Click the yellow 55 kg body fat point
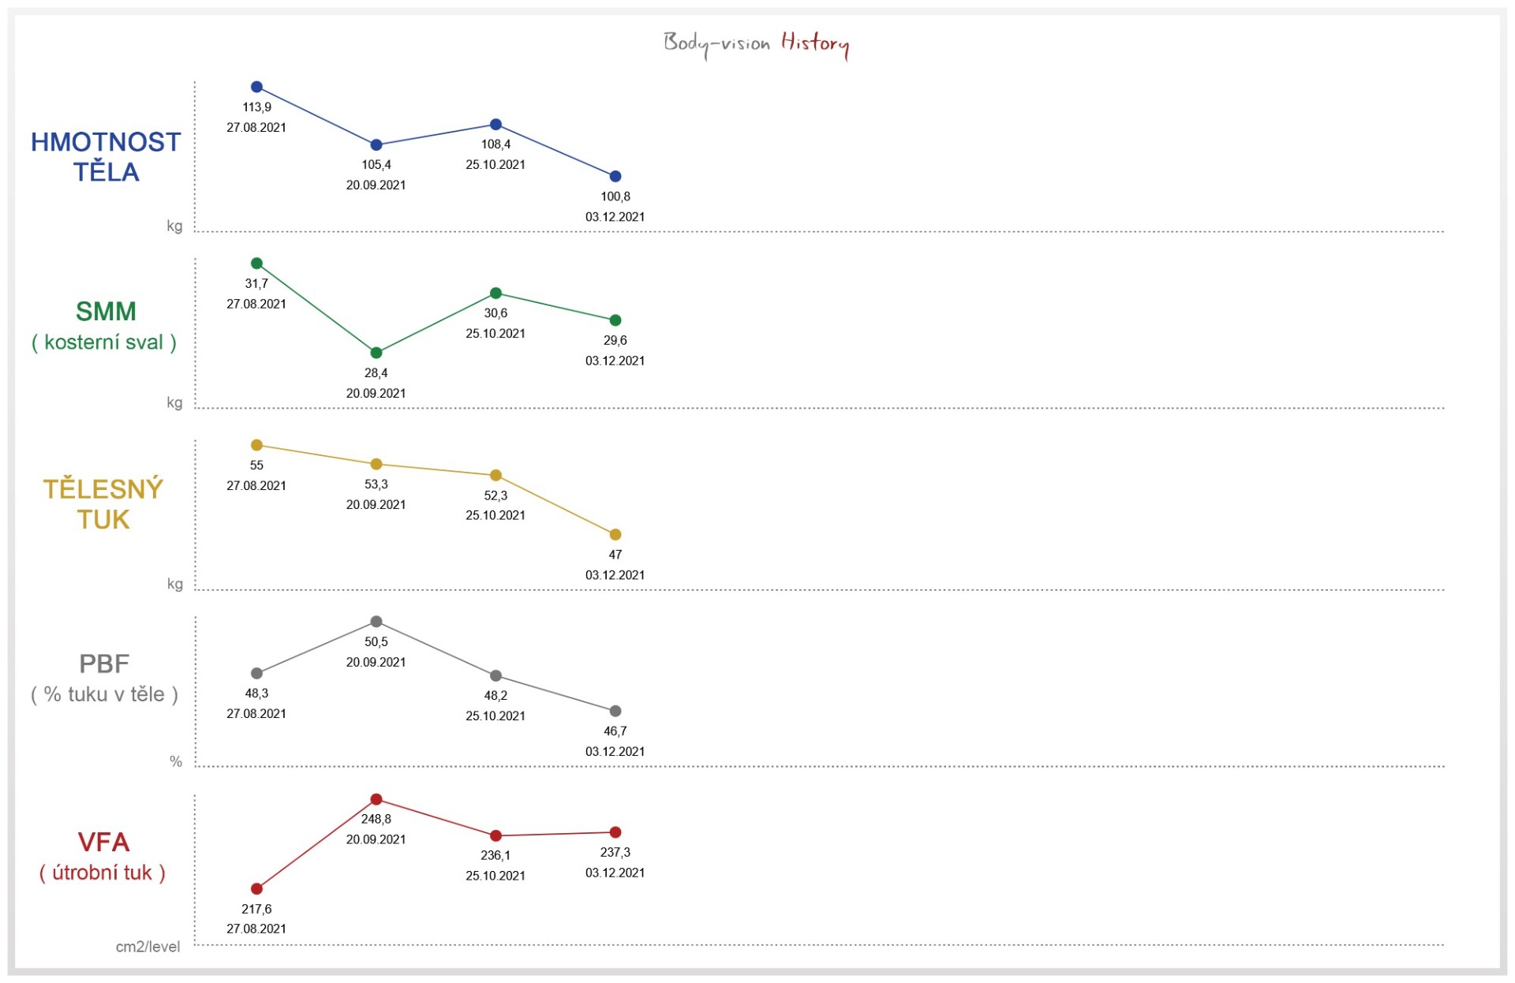Screen dimensions: 1515x983 click(256, 446)
